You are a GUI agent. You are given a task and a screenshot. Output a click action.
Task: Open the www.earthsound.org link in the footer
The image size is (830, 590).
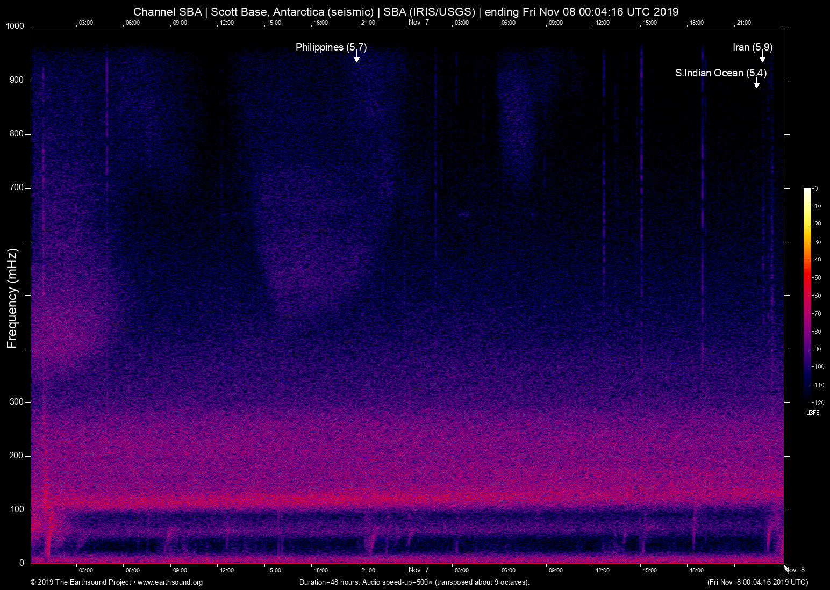pyautogui.click(x=170, y=582)
